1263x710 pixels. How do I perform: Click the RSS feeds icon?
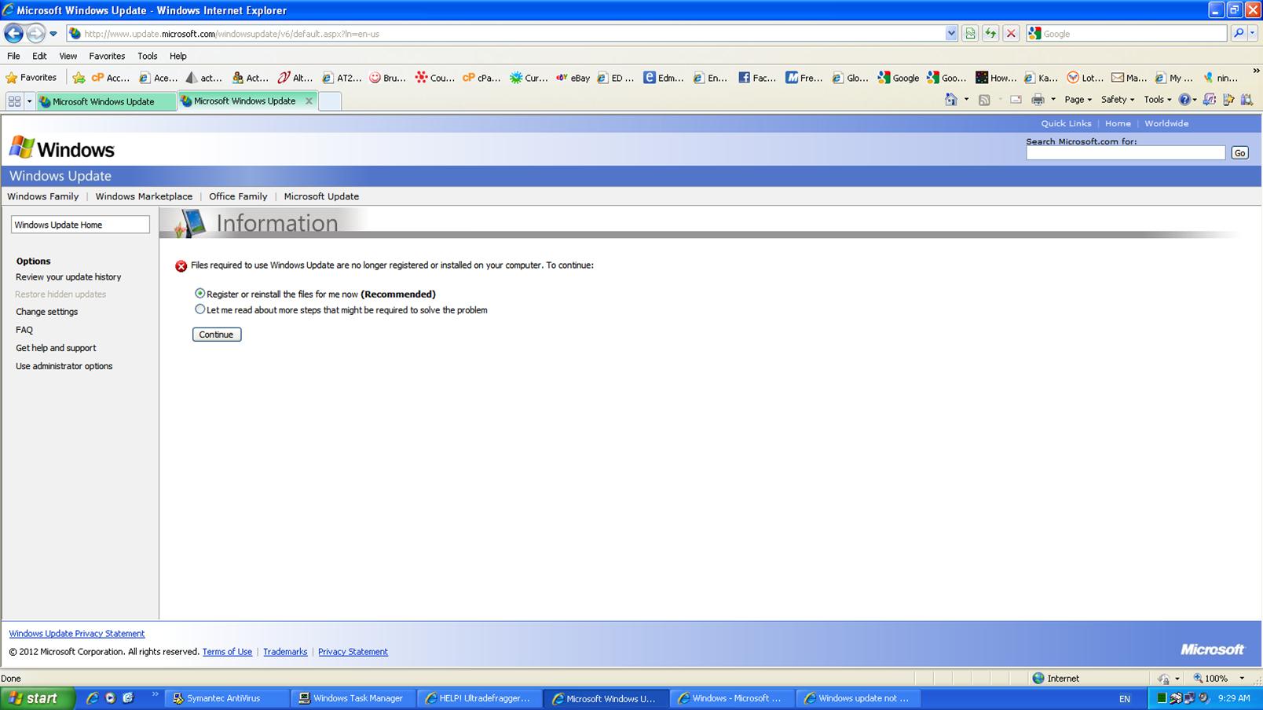[984, 100]
